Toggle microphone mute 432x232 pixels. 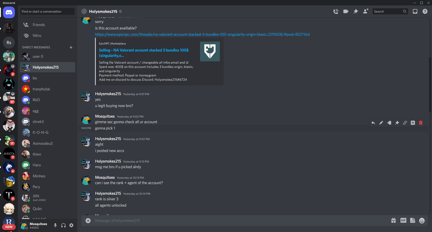[55, 225]
